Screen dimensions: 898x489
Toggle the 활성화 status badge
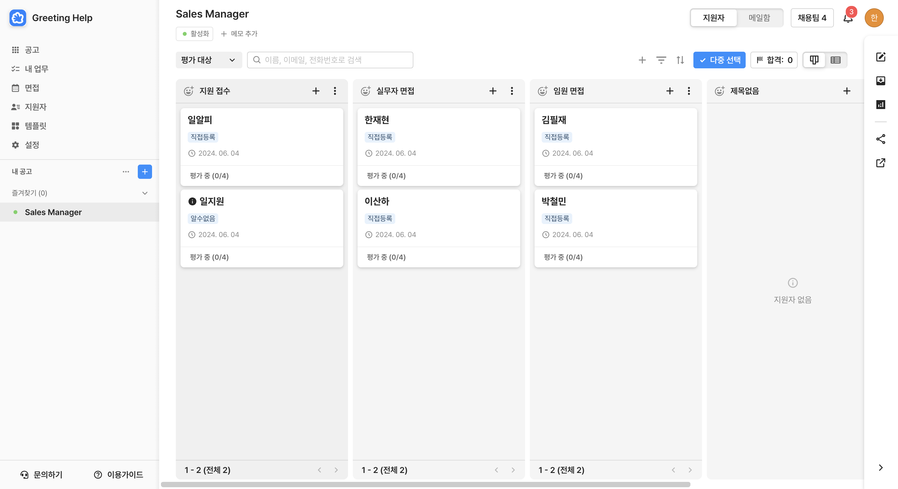(x=195, y=34)
